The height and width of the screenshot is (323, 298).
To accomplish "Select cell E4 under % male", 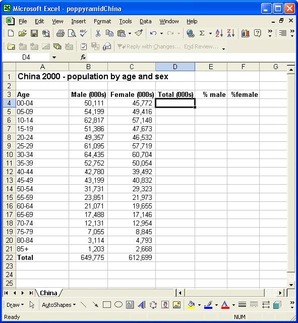I will click(211, 103).
